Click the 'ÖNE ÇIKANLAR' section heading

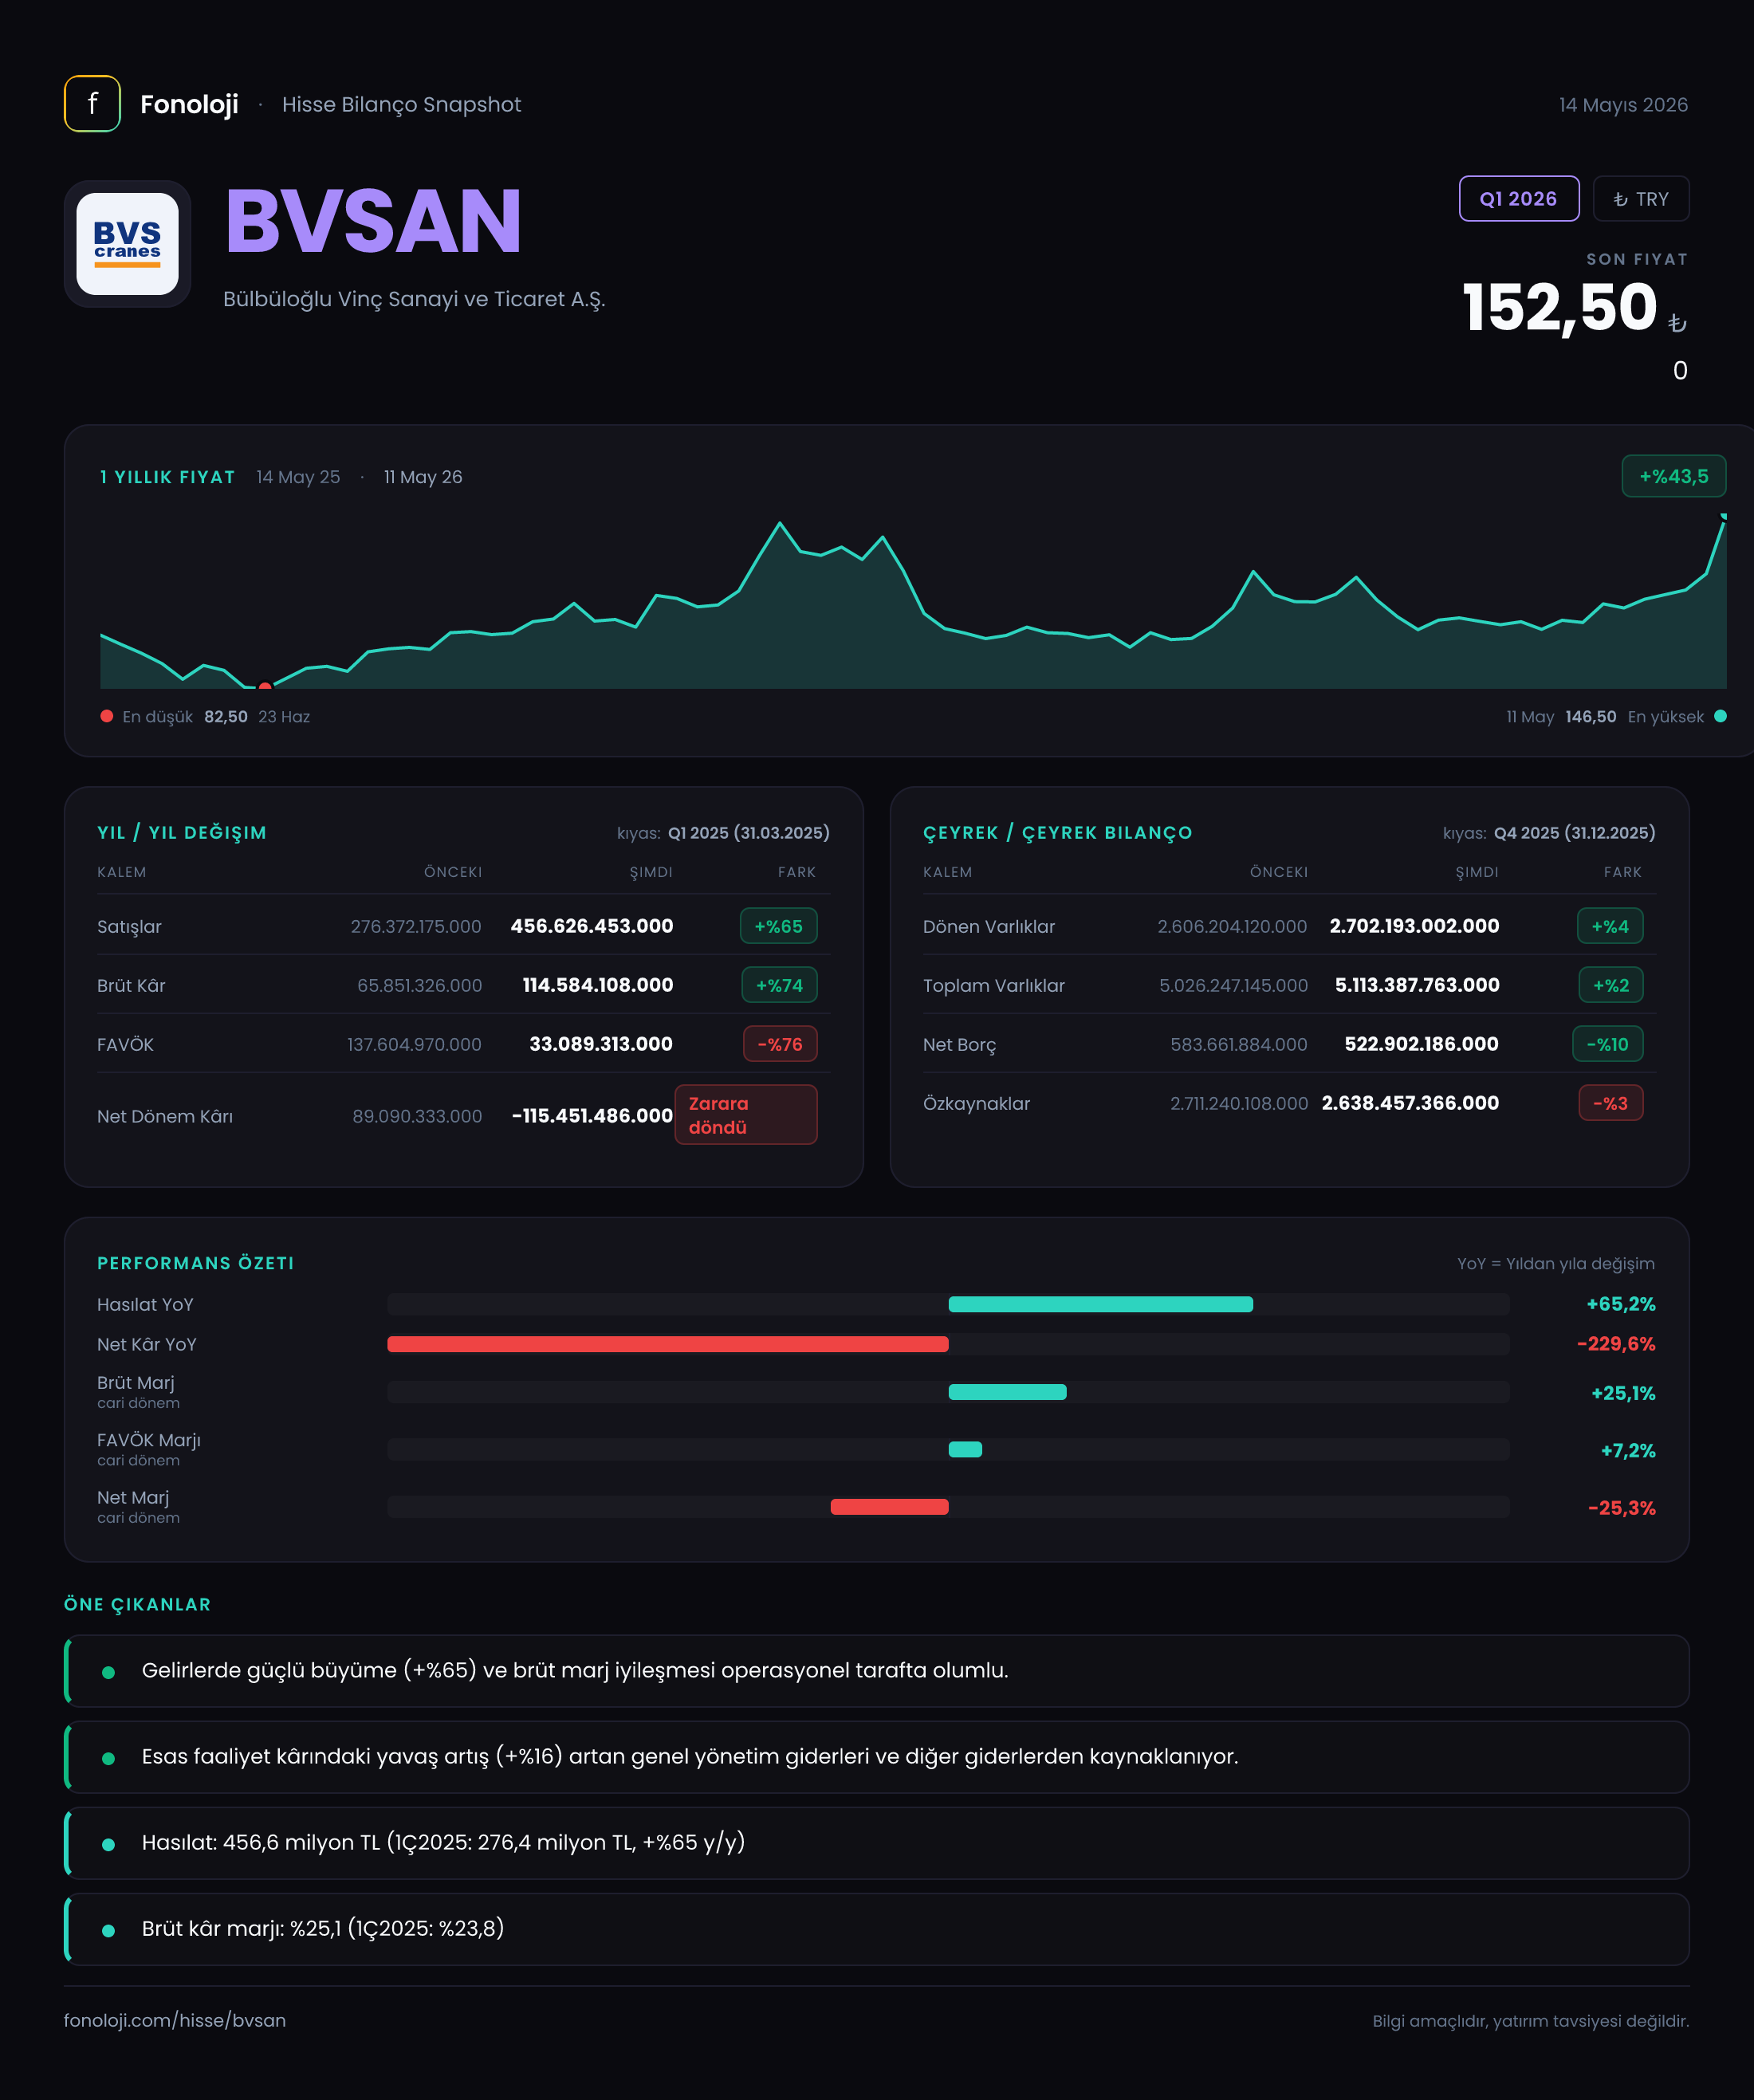coord(138,1604)
